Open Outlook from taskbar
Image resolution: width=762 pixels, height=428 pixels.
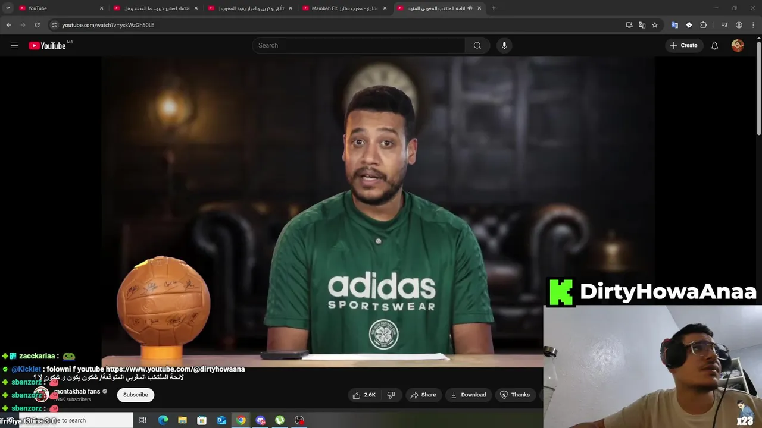tap(221, 420)
